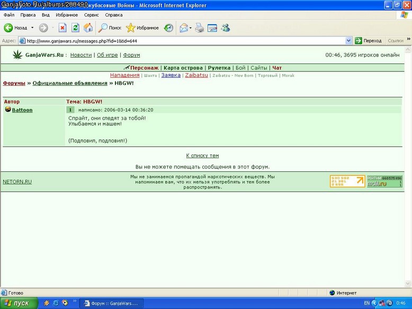Click the Интернет zone globe icon
Image resolution: width=412 pixels, height=309 pixels.
(x=332, y=293)
